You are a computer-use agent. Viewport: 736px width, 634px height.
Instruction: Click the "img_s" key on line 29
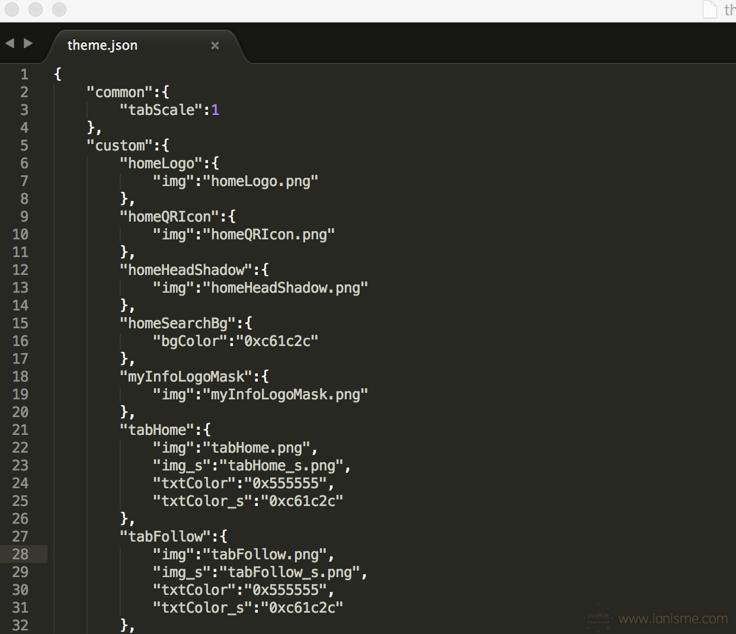[x=182, y=572]
